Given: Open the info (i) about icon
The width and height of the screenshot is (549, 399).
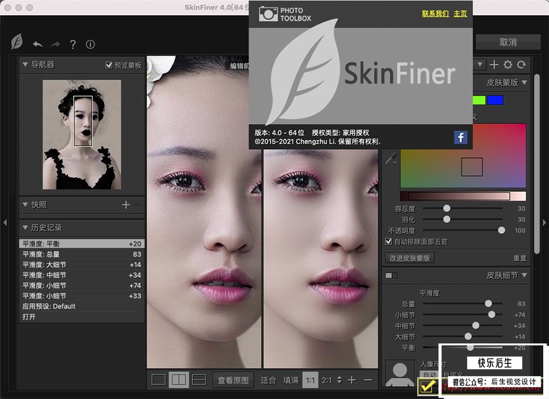Looking at the screenshot, I should [x=90, y=44].
